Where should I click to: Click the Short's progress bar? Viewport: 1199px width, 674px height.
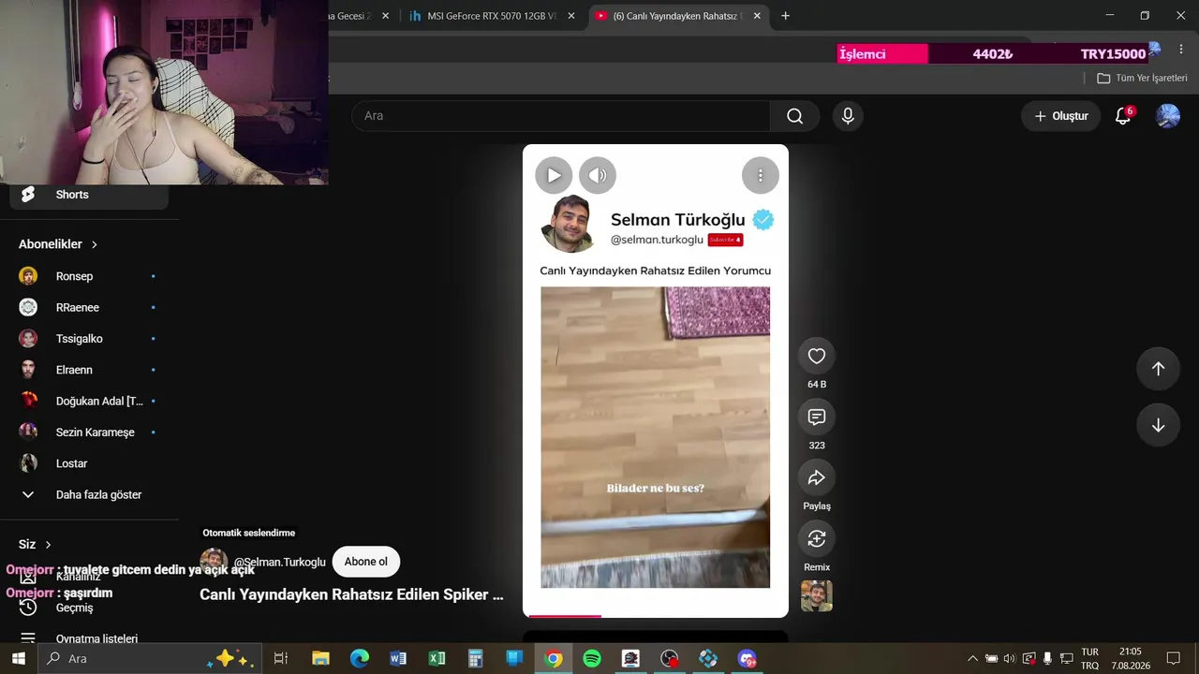pyautogui.click(x=656, y=616)
